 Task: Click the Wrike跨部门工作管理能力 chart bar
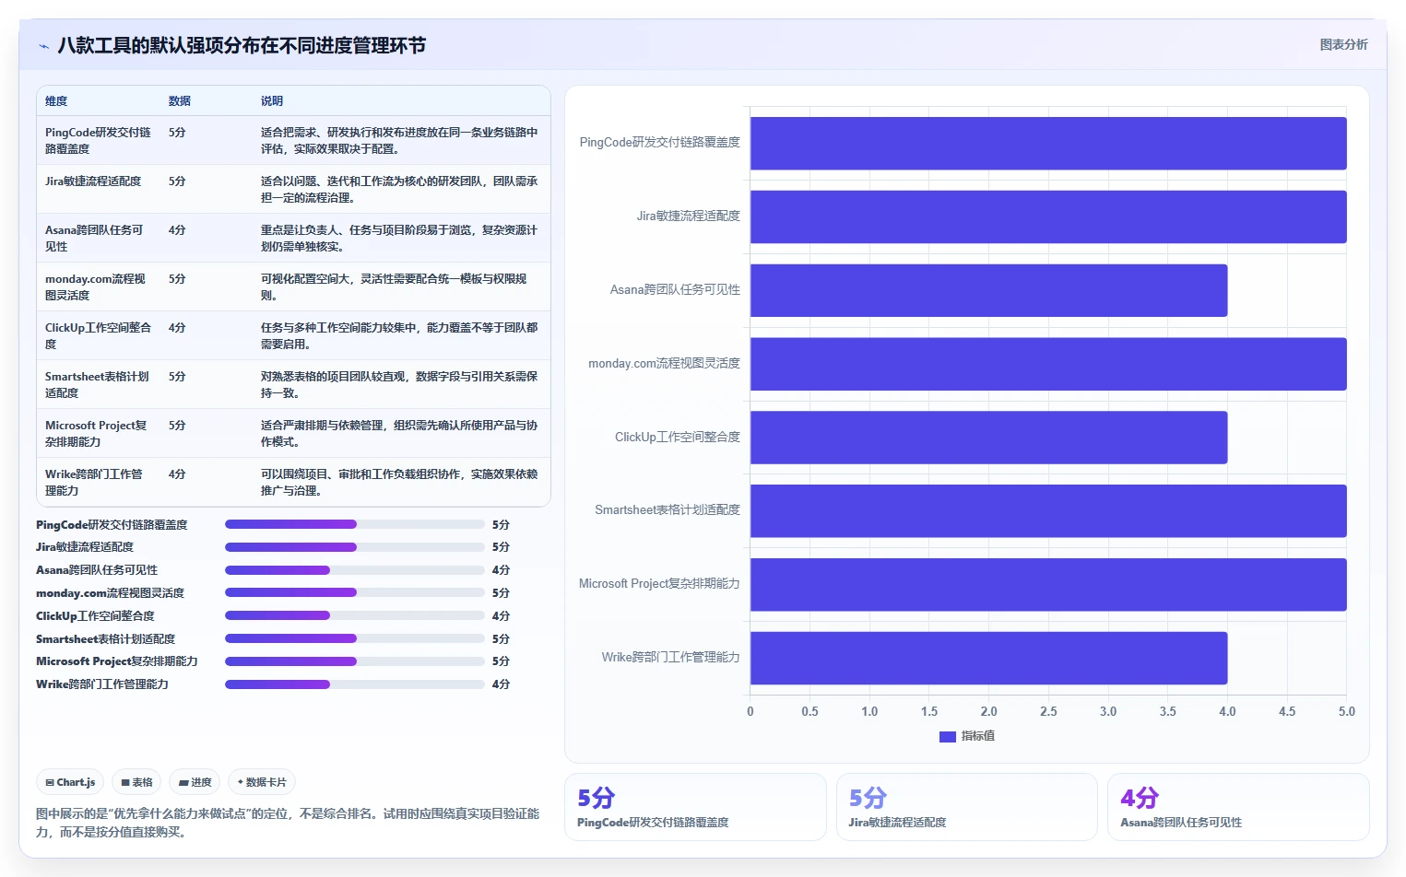point(988,658)
